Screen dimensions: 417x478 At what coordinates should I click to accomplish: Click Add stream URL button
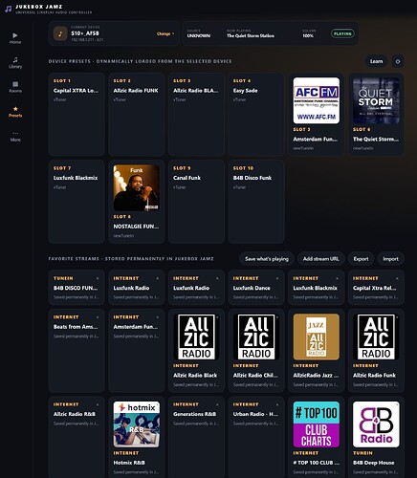coord(320,259)
